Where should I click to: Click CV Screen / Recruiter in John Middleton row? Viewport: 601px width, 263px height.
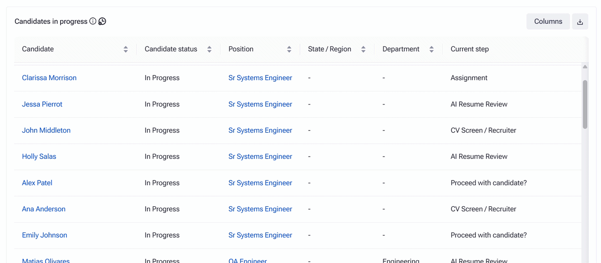483,130
